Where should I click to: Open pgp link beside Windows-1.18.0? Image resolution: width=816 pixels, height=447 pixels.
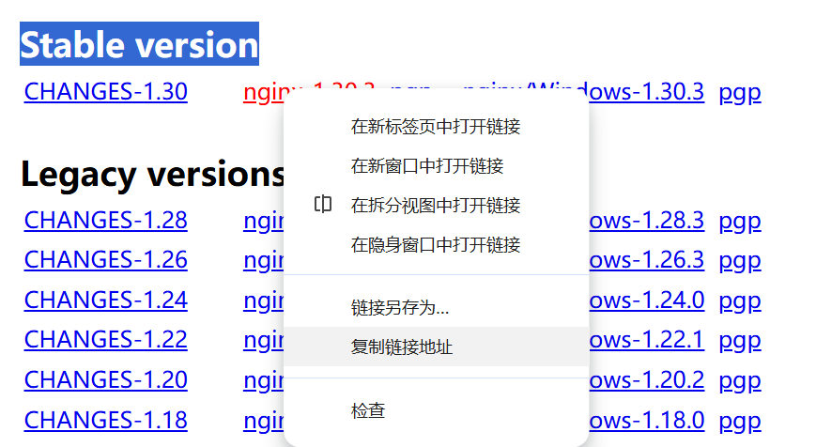coord(740,423)
